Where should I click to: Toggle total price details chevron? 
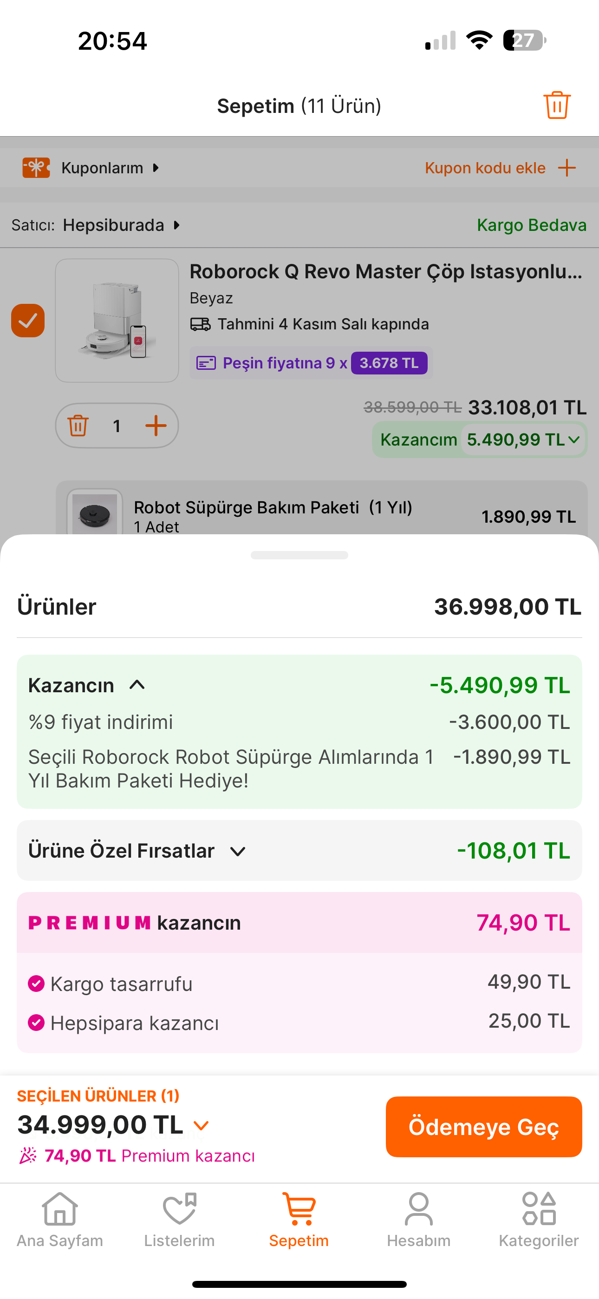pyautogui.click(x=201, y=1126)
